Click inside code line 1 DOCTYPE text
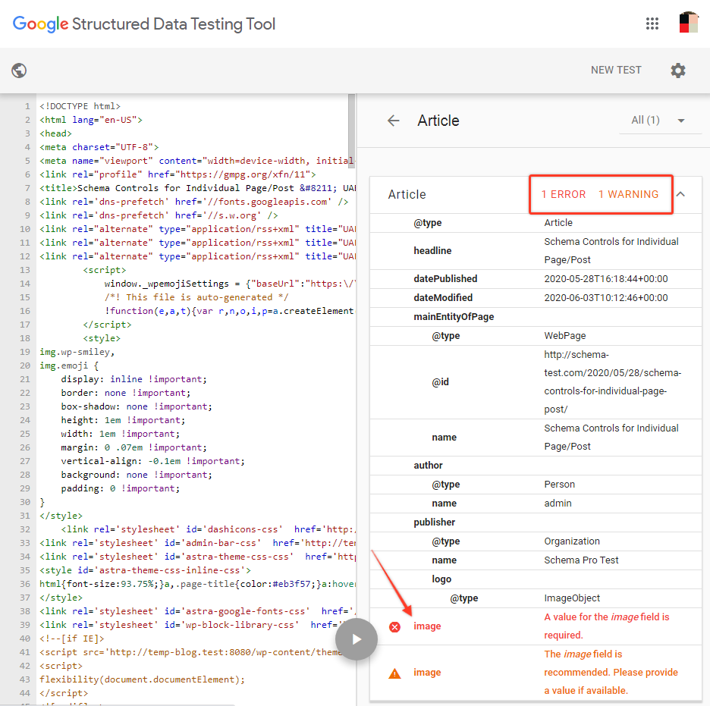The height and width of the screenshot is (706, 710). [80, 106]
